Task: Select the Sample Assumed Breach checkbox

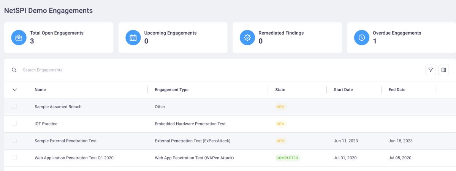Action: [14, 106]
